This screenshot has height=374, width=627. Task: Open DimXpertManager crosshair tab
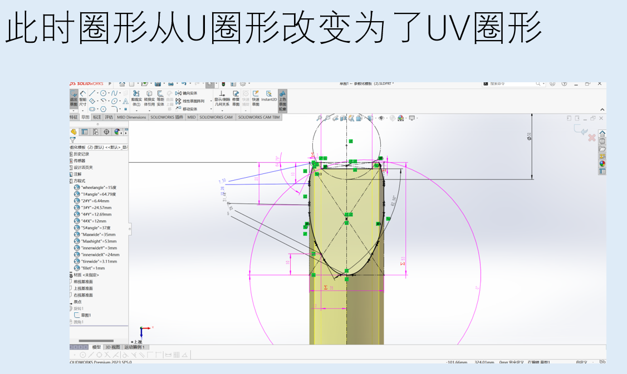tap(106, 132)
